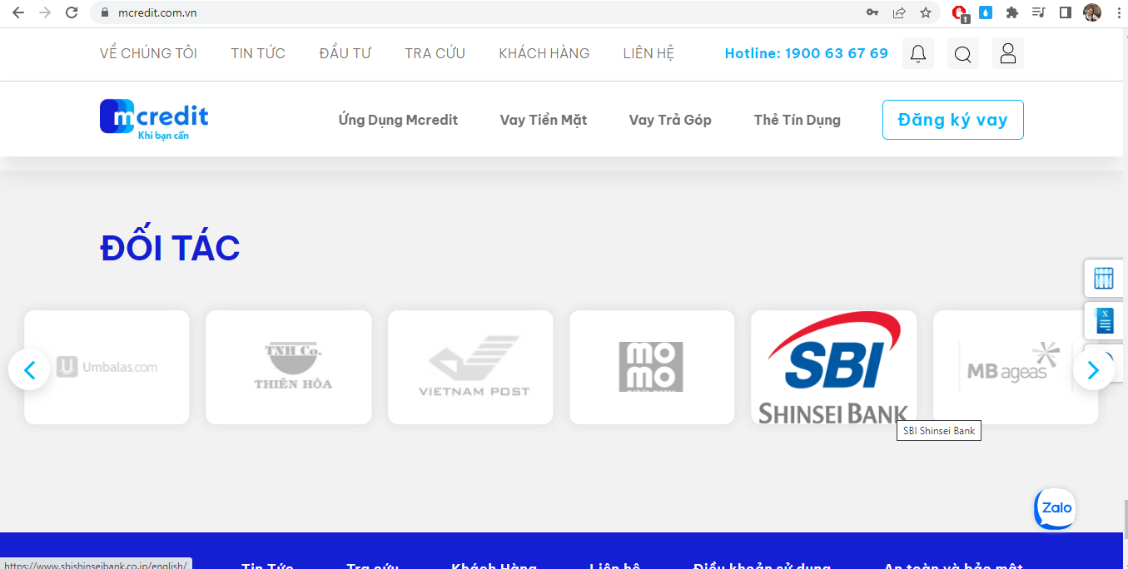This screenshot has height=569, width=1128.
Task: Bookmark this page with star icon
Action: point(925,12)
